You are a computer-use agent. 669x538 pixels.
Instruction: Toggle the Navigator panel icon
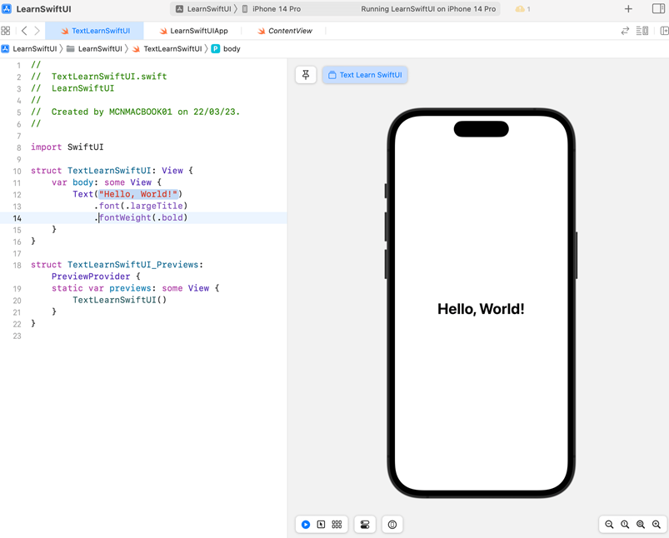(x=6, y=29)
